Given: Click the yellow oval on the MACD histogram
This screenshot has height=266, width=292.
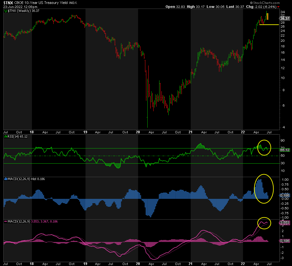Looking at the screenshot, I should pos(264,188).
